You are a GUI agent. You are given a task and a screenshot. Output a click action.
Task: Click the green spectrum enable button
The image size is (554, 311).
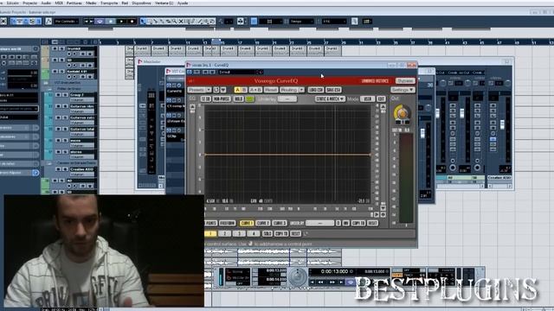point(250,99)
